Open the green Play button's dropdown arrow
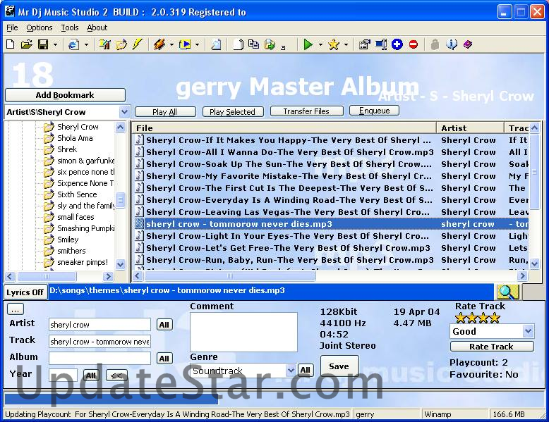This screenshot has width=549, height=422. (x=320, y=45)
